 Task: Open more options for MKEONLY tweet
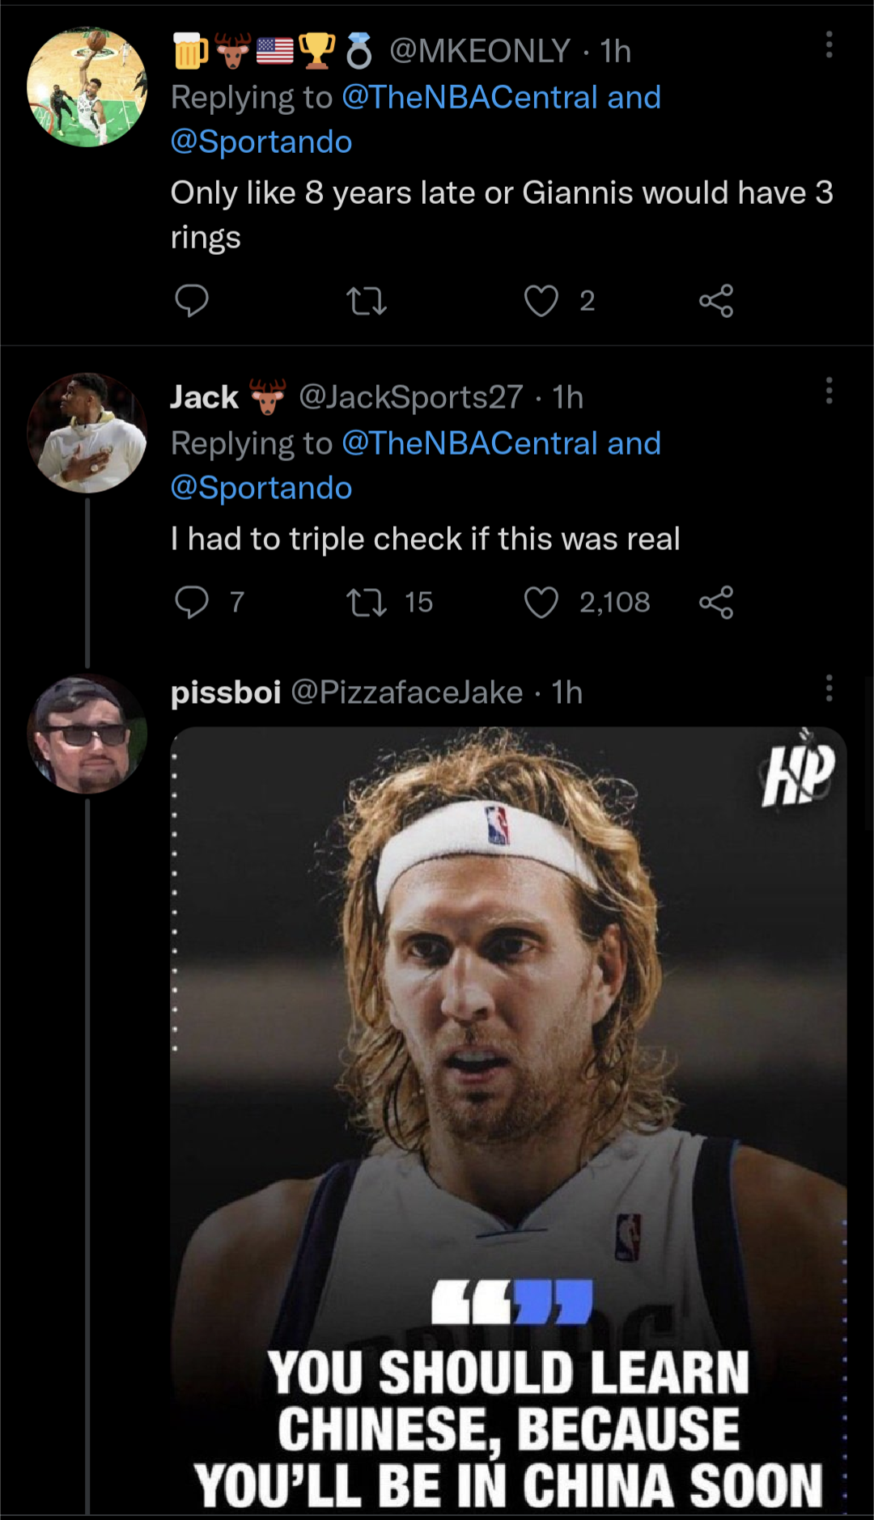829,45
